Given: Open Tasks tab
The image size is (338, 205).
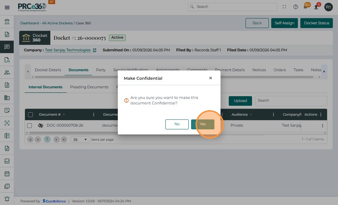Looking at the screenshot, I should (x=298, y=70).
